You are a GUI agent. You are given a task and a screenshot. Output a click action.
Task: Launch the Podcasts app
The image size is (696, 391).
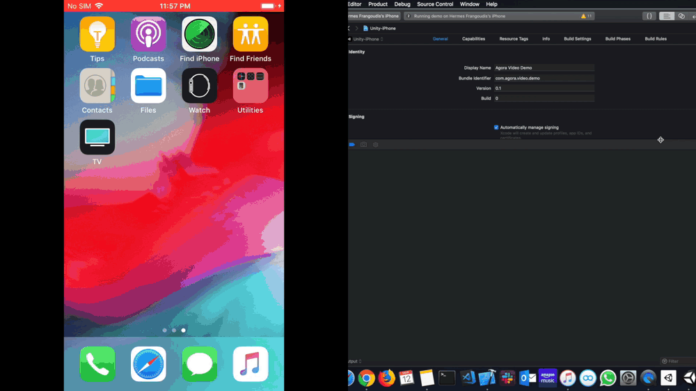coord(148,35)
